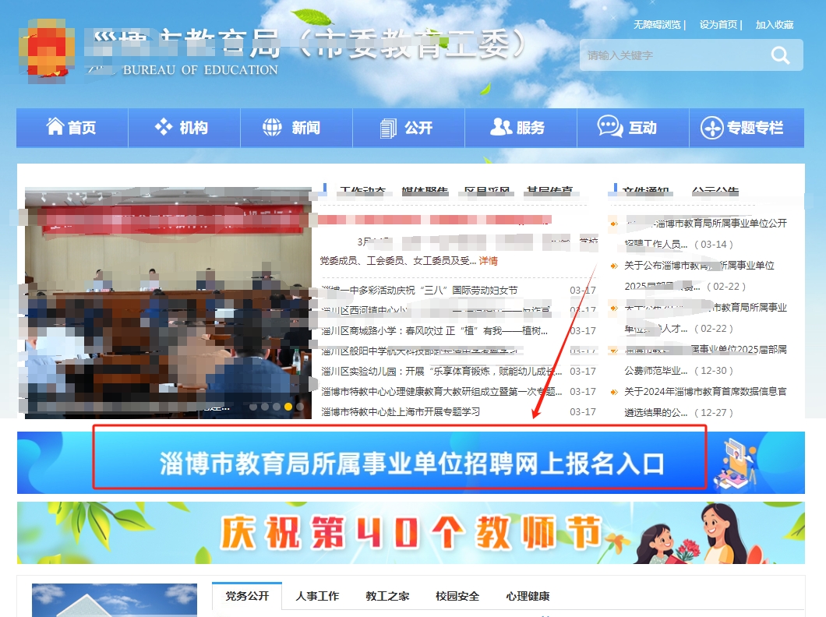This screenshot has width=826, height=617.
Task: Click the orange 详情 link
Action: (x=487, y=260)
